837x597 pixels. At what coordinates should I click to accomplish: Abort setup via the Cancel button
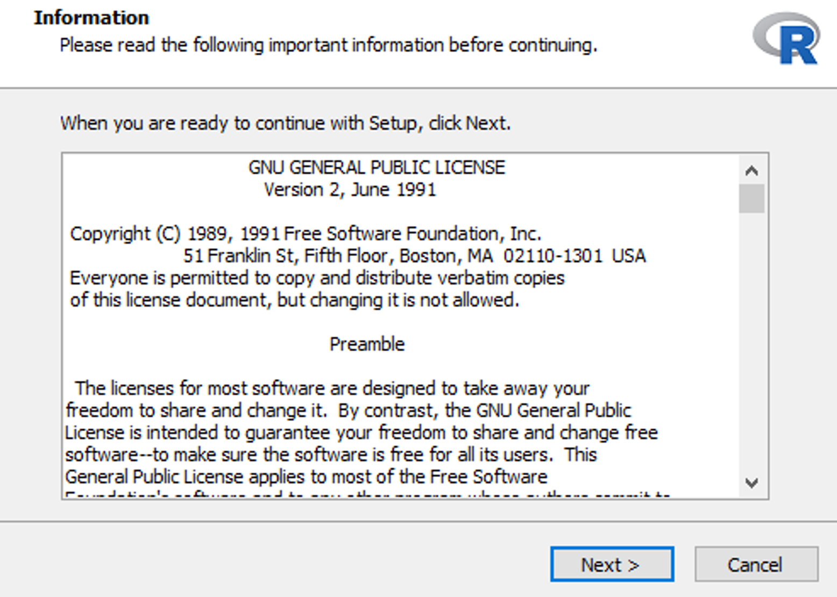755,564
